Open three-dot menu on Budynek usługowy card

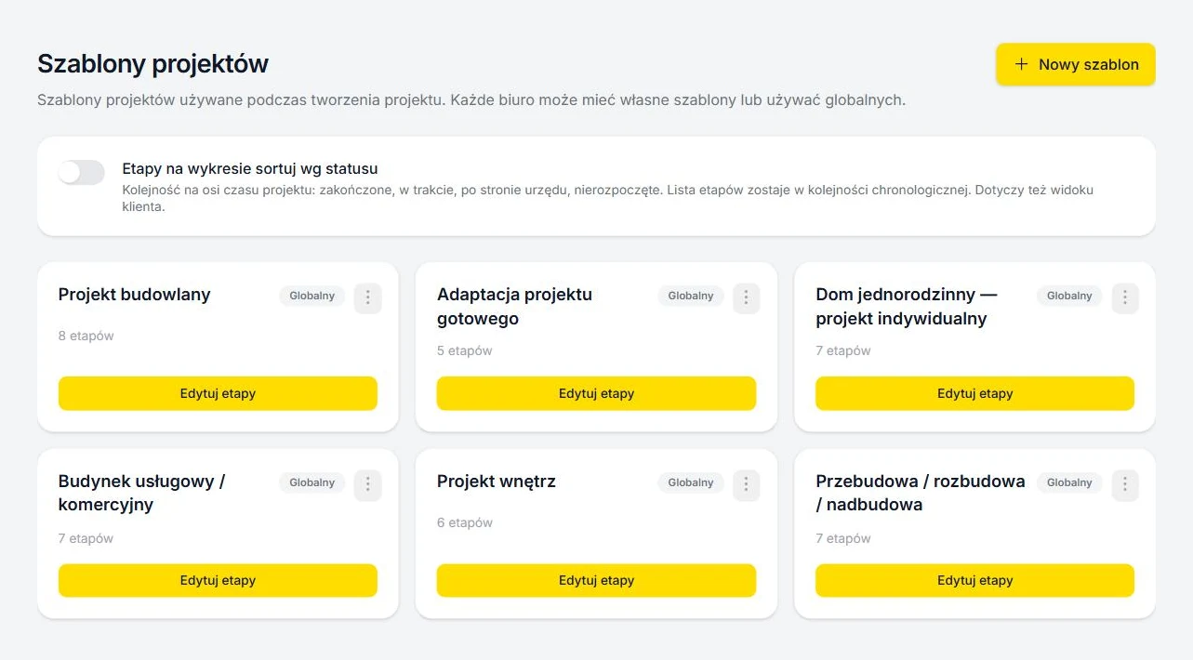(x=367, y=484)
